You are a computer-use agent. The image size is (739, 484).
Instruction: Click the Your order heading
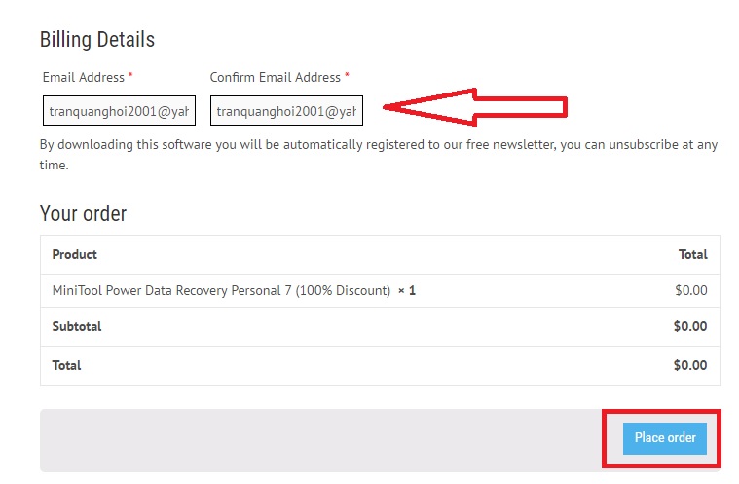click(x=83, y=214)
